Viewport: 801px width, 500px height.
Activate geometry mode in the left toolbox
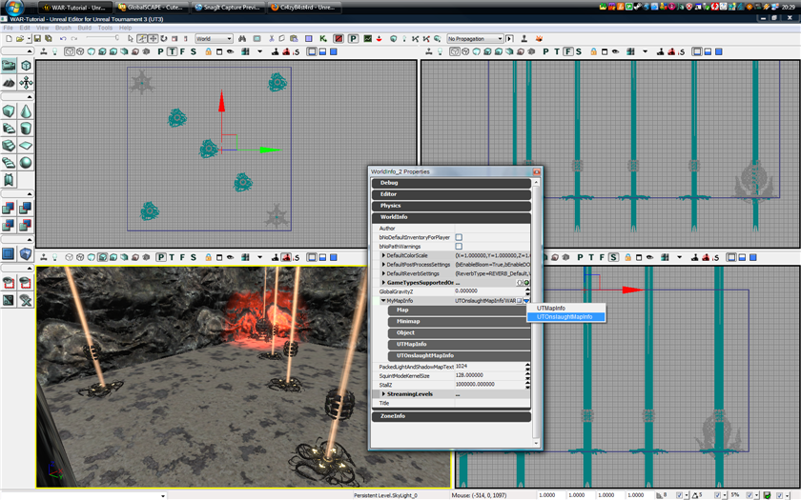click(26, 66)
